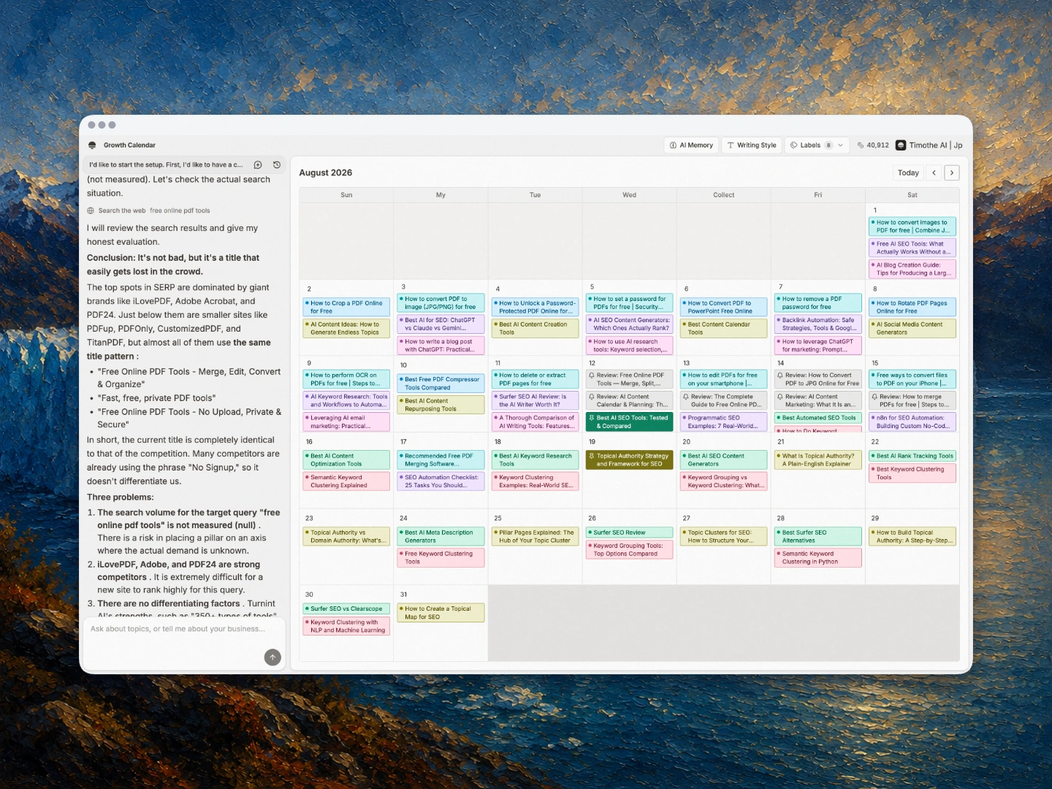
Task: Open AI Content Ideas: How to Generate event
Action: tap(346, 328)
